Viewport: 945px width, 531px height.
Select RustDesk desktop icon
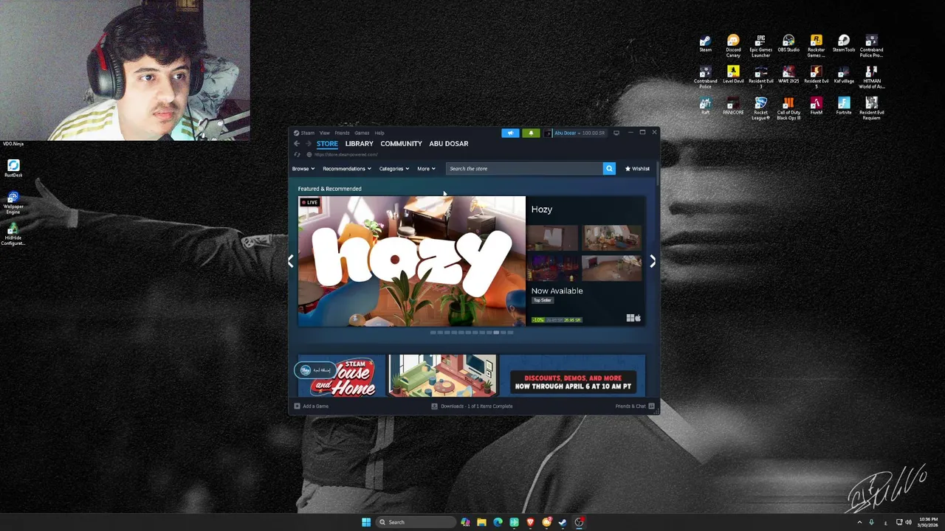pos(13,168)
